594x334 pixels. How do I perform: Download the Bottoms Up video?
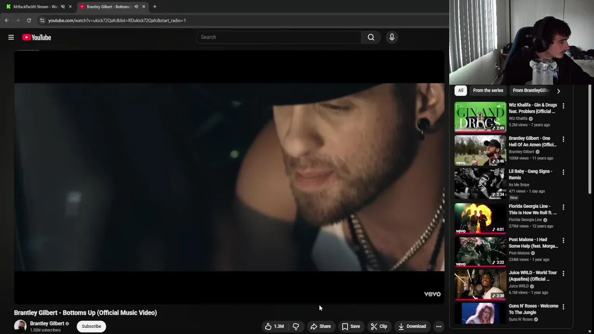click(x=412, y=326)
